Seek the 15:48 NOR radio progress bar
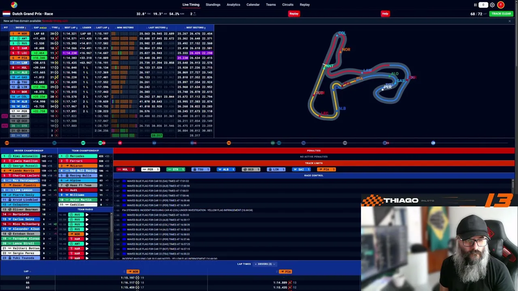This screenshot has width=518, height=291. pyautogui.click(x=100, y=234)
